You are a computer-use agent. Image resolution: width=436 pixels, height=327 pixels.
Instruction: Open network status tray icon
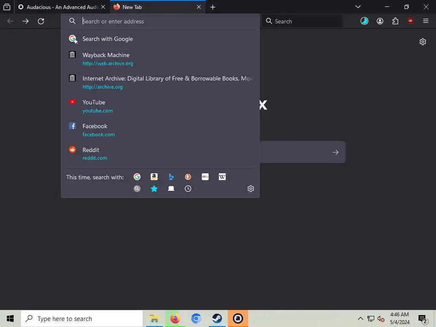coord(371,318)
